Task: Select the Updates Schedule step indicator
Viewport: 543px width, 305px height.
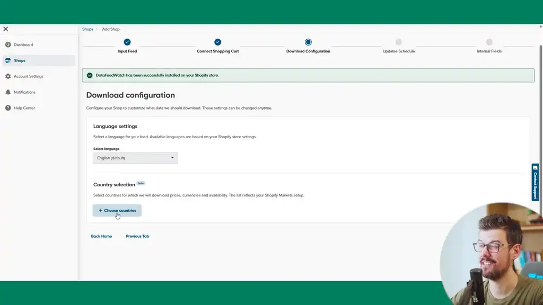Action: pyautogui.click(x=398, y=41)
